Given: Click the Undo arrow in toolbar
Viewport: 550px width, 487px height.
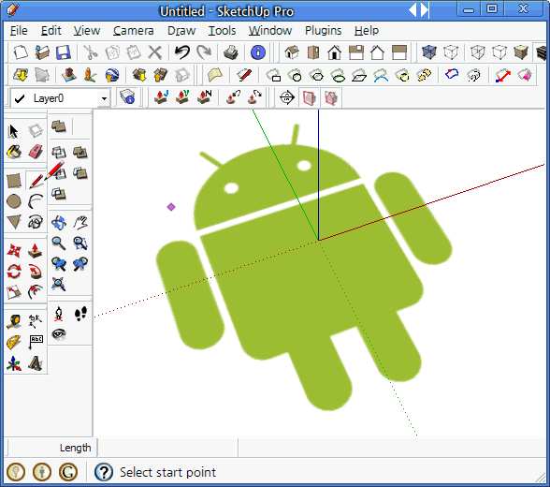Looking at the screenshot, I should coord(182,52).
